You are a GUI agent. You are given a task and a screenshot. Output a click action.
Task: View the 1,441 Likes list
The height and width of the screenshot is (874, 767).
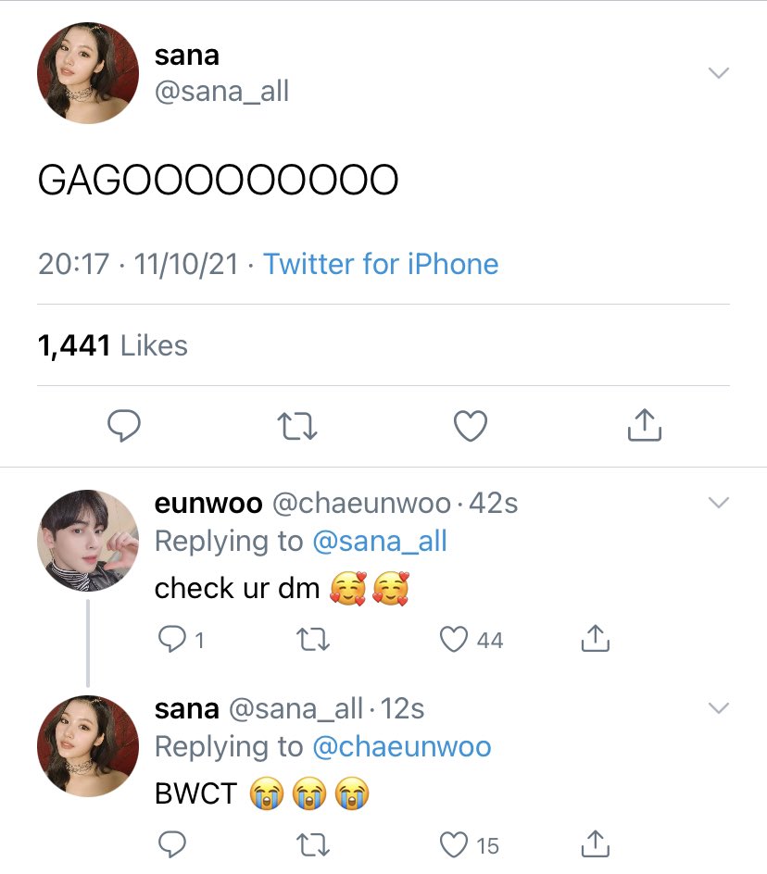(x=112, y=345)
